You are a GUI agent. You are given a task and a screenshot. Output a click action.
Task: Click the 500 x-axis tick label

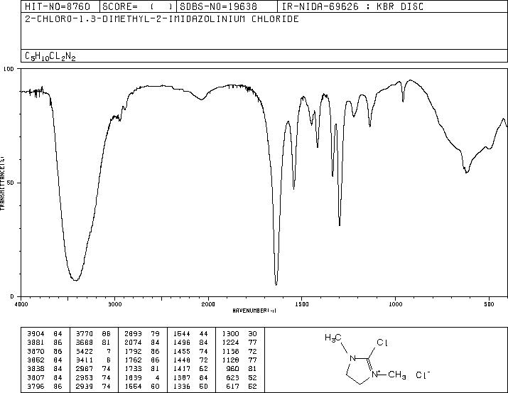click(x=489, y=304)
